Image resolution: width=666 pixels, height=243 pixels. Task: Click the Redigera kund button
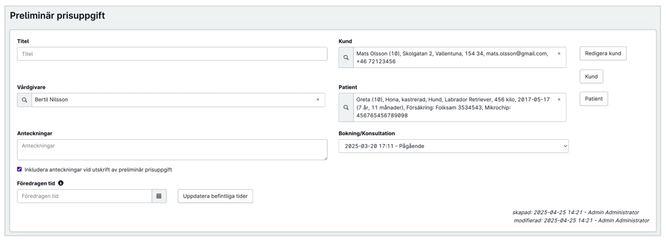tap(603, 53)
